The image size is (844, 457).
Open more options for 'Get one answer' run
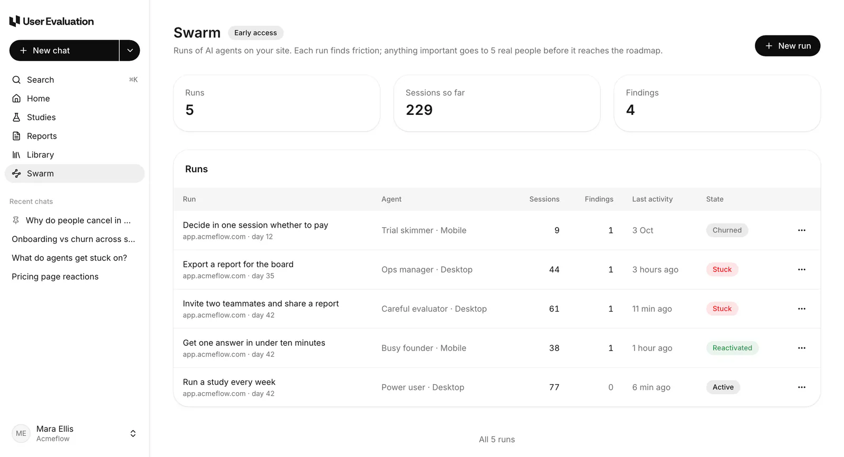801,348
